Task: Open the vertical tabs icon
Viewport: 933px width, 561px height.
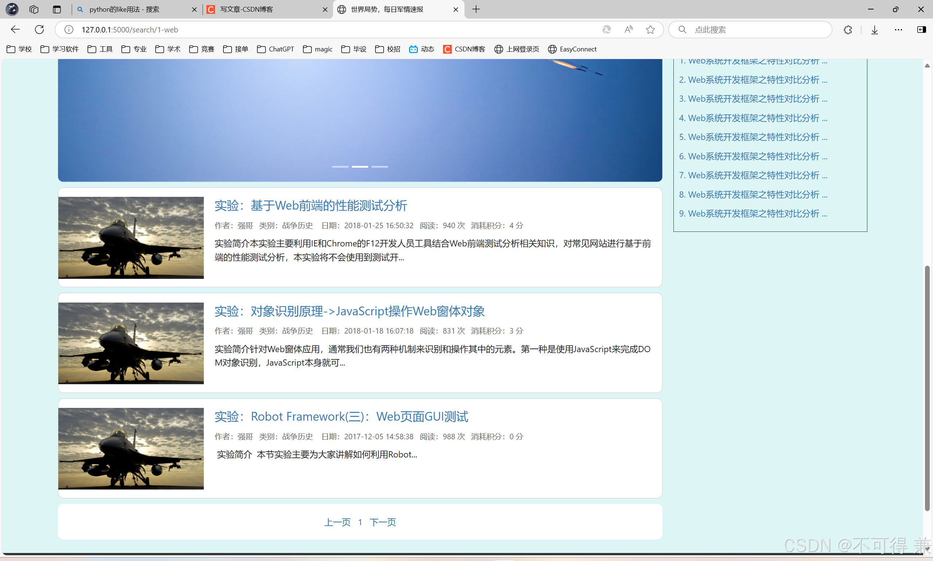Action: tap(57, 9)
